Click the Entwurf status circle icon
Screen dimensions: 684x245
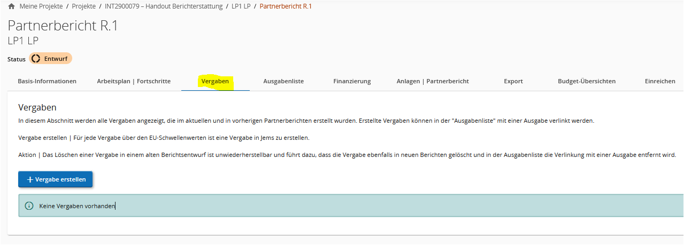tap(36, 59)
